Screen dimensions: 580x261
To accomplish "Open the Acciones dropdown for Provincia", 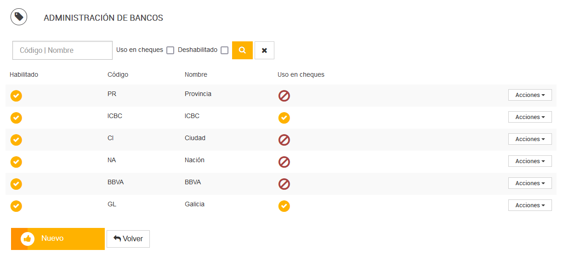I will pyautogui.click(x=530, y=95).
